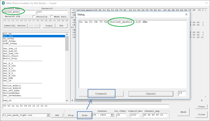Select Set_G_255 command

[x=34, y=71]
